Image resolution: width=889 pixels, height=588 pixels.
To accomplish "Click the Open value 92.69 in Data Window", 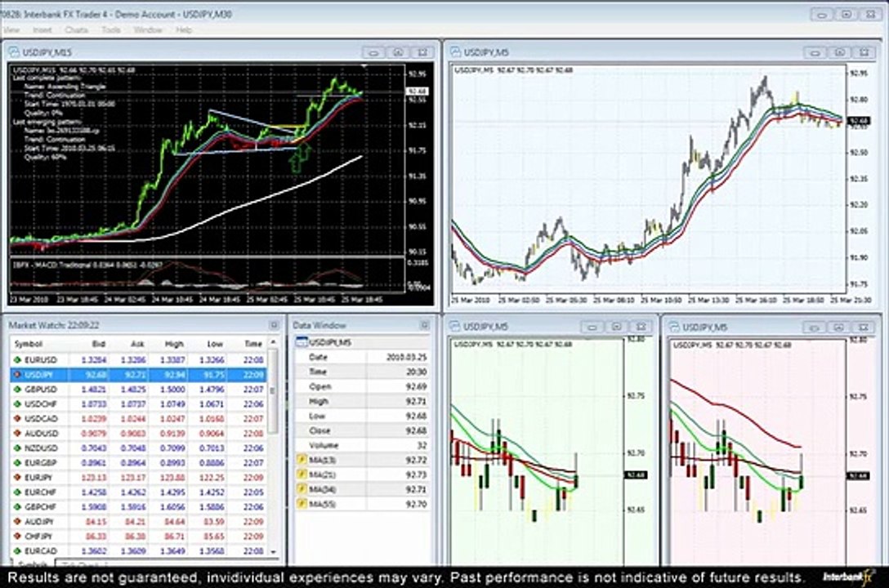I will (x=416, y=386).
